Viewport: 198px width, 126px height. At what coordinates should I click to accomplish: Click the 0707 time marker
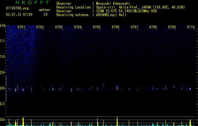click(134, 27)
